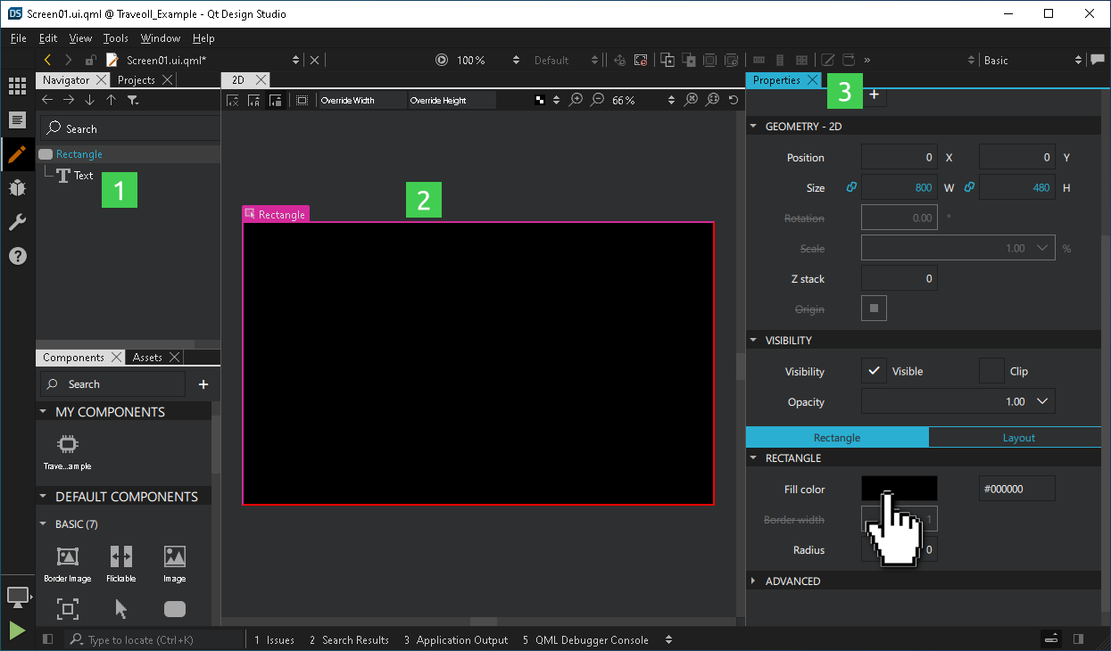Open the Welcome mode grid icon

click(x=18, y=86)
